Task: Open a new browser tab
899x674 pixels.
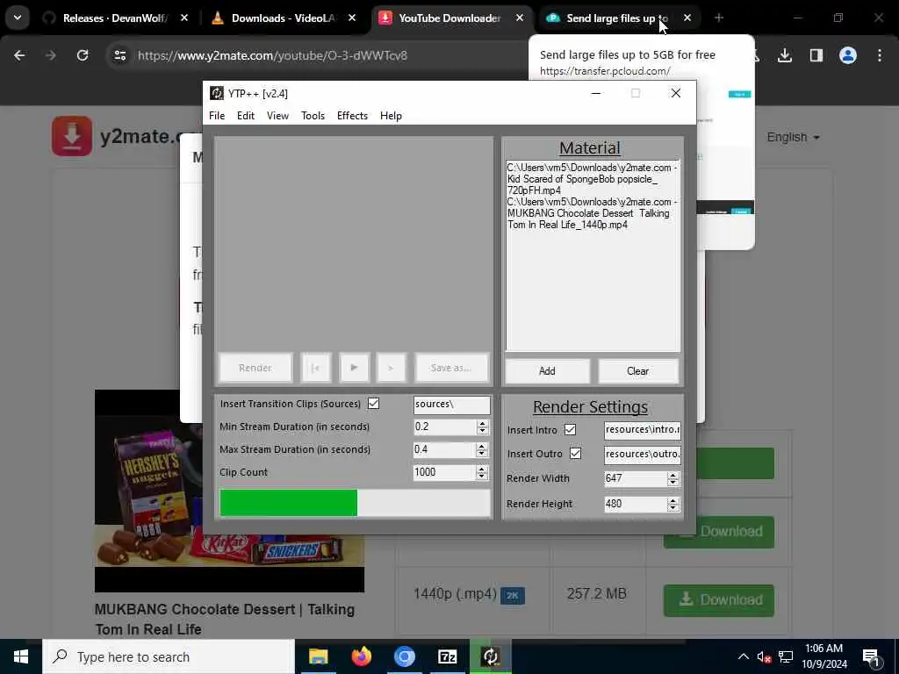Action: [719, 18]
